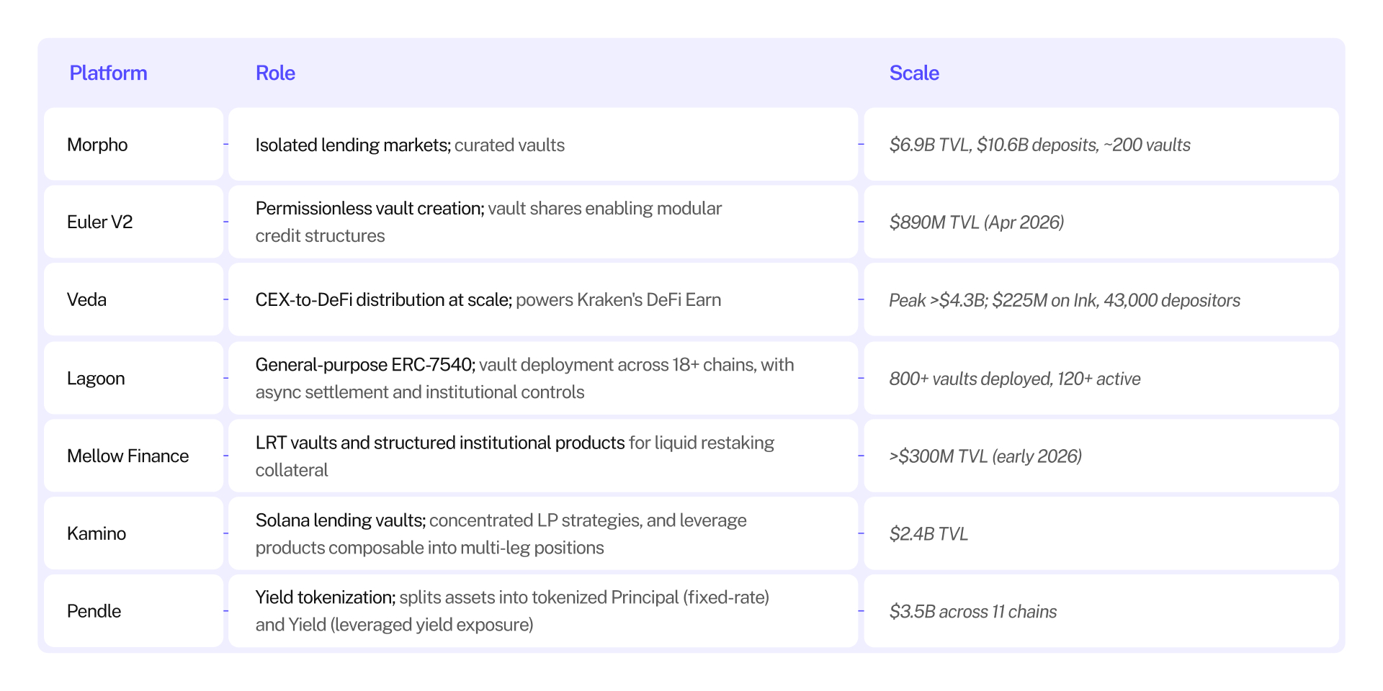This screenshot has width=1383, height=691.
Task: Click the '$890M TVL (Apr 2026)' value
Action: click(977, 222)
